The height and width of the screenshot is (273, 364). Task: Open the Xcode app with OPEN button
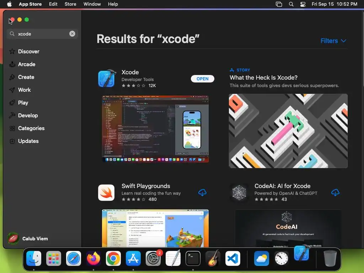[x=202, y=79]
